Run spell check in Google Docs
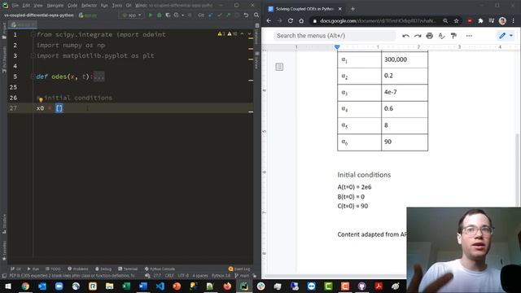521x293 pixels. tap(441, 36)
